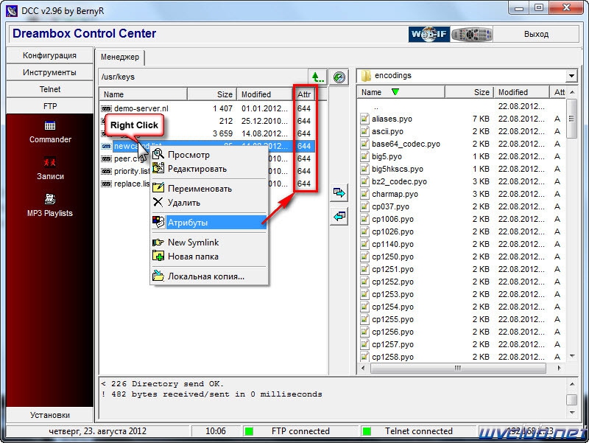Open the MP3 Playlists icon

[50, 198]
